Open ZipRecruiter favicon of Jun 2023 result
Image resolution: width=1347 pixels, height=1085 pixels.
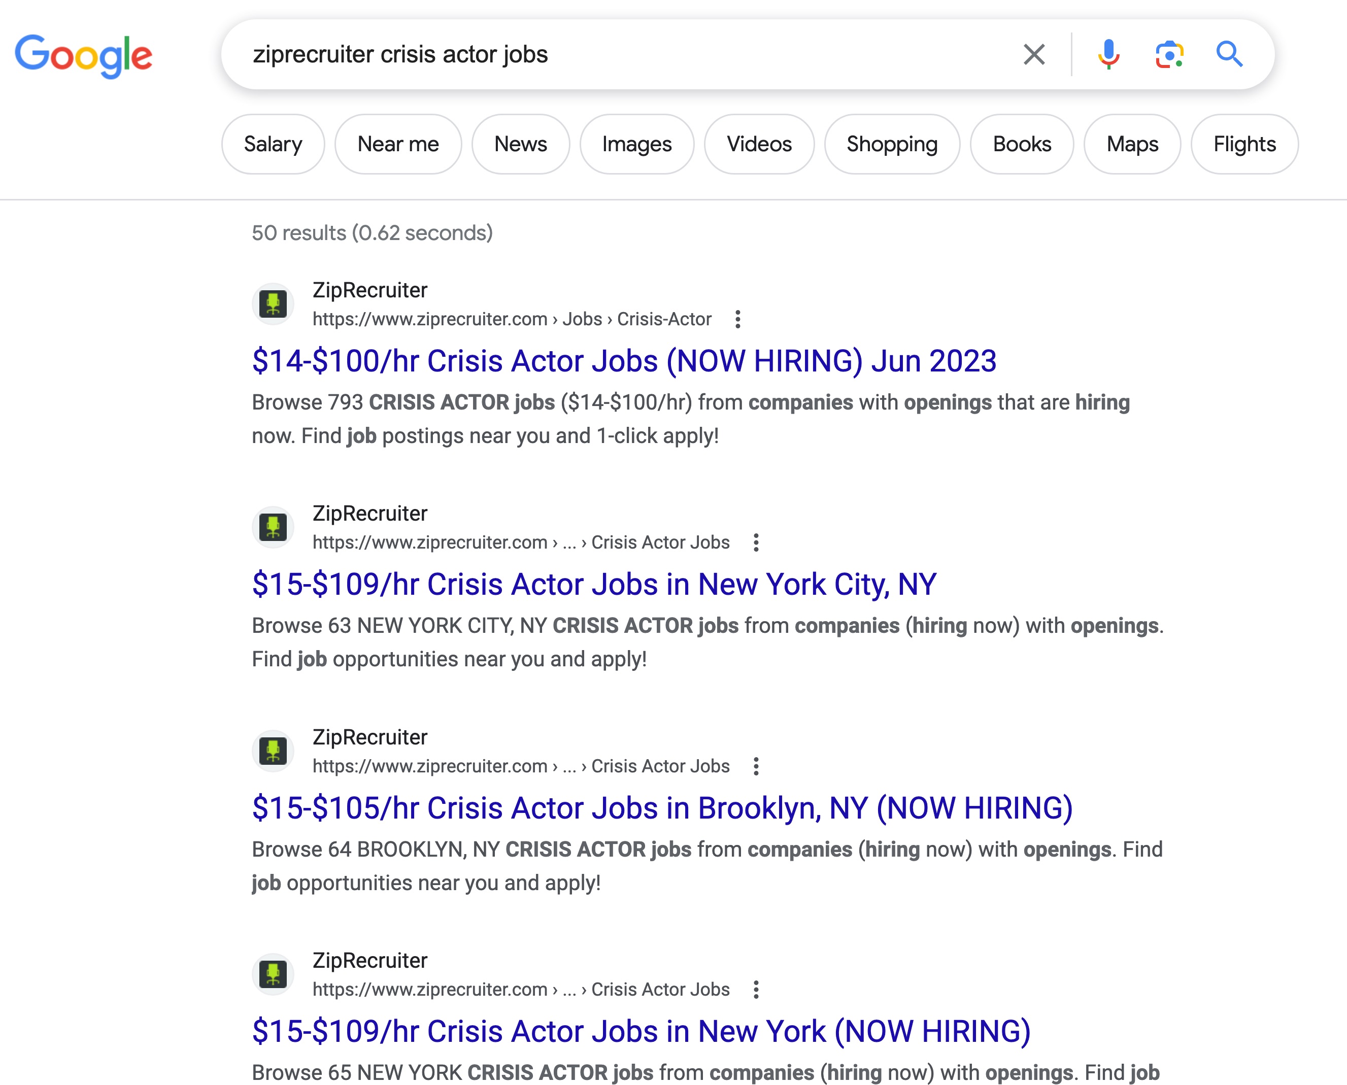(x=273, y=304)
